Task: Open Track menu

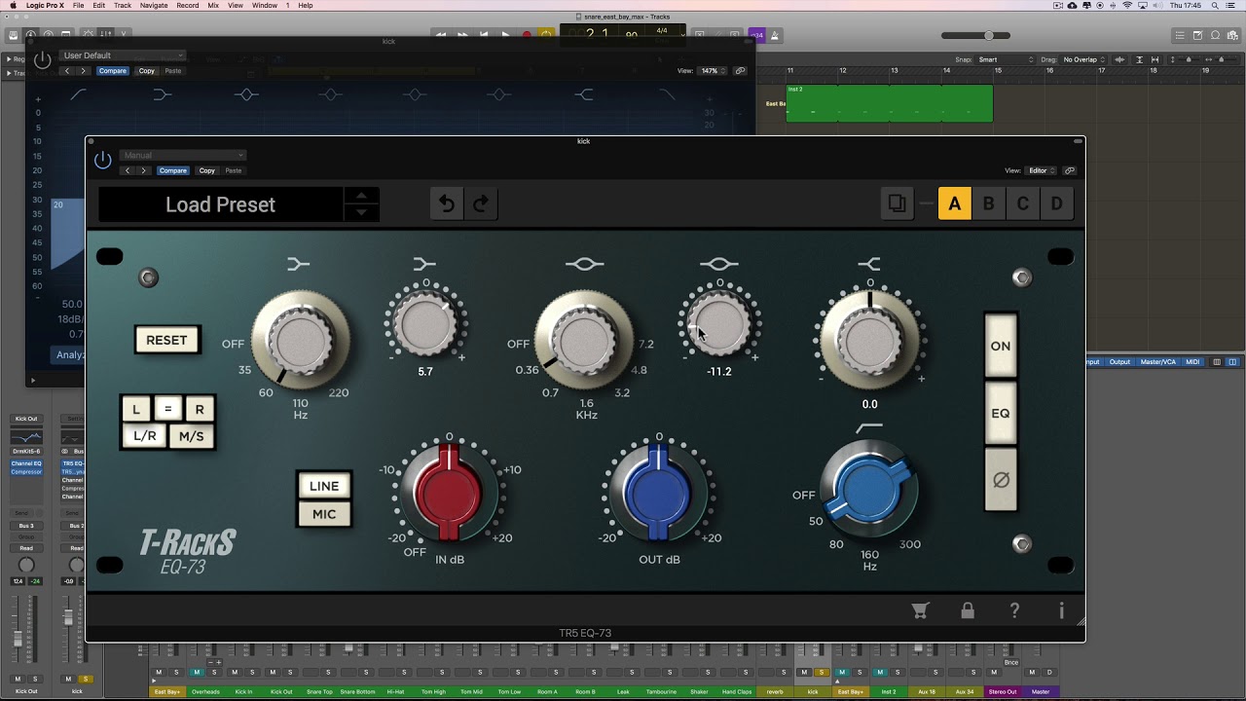Action: (x=123, y=6)
